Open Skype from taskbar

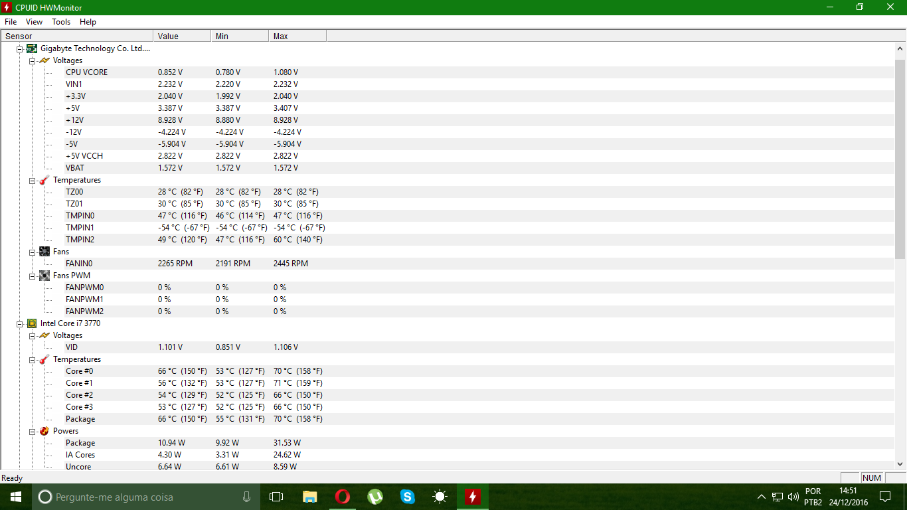(408, 497)
